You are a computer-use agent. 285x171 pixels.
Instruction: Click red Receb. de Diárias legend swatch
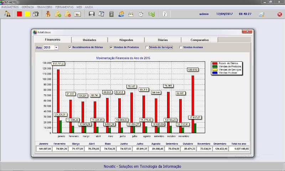point(215,63)
